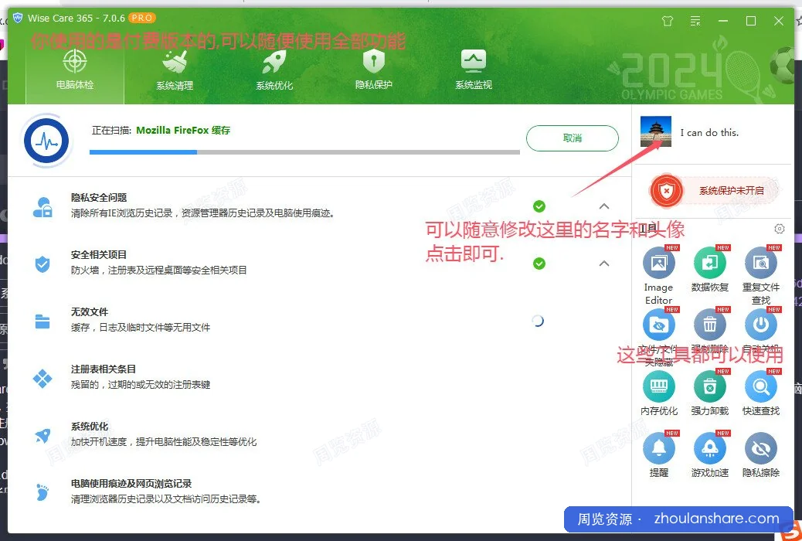Click the 安全相关项目 heading text
Image resolution: width=802 pixels, height=541 pixels.
pos(99,255)
